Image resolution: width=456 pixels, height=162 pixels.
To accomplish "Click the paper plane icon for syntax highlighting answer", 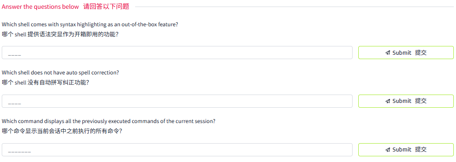I will [x=388, y=53].
